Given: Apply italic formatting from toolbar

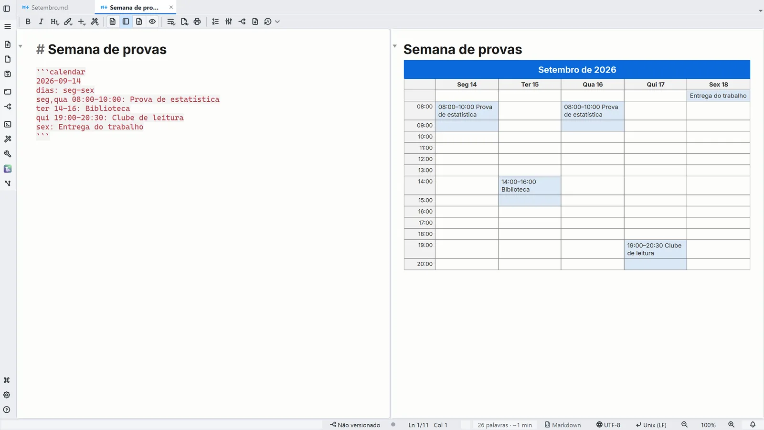Looking at the screenshot, I should [41, 21].
